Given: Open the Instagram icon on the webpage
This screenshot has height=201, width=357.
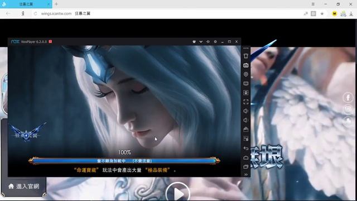Looking at the screenshot, I should coord(348,109).
